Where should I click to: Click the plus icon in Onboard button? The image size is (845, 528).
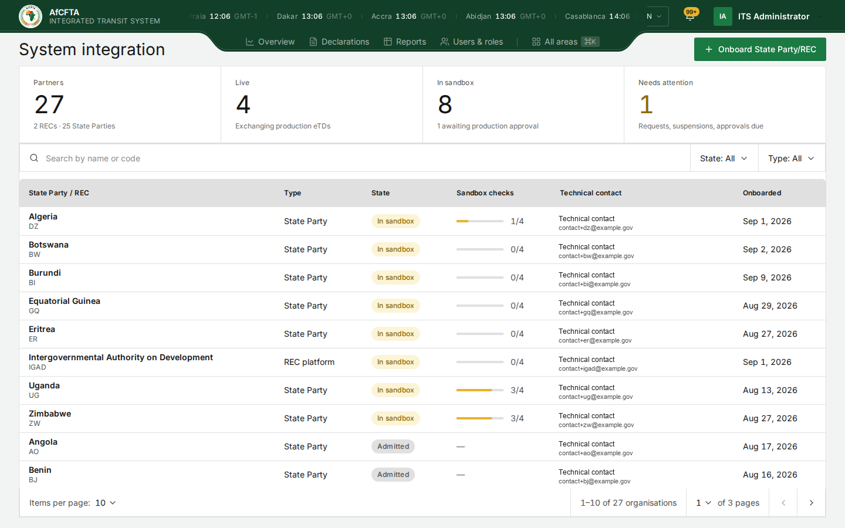pos(709,49)
